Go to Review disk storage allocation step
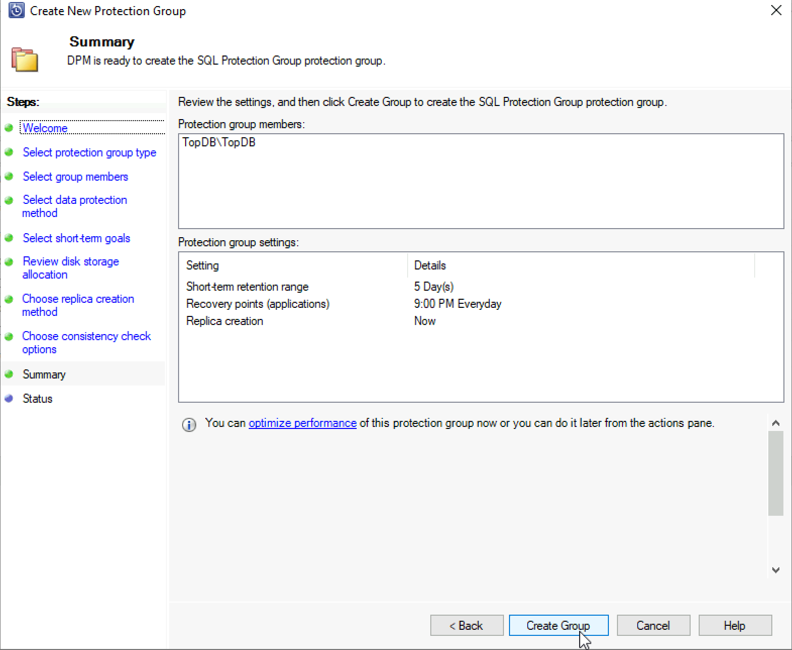Viewport: 792px width, 650px height. click(71, 268)
